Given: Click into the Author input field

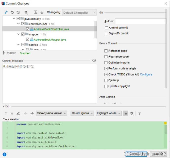Looking at the screenshot, I should point(141,21).
